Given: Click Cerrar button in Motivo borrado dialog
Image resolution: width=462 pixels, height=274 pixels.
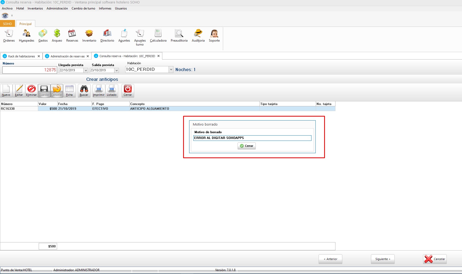Looking at the screenshot, I should coord(247,146).
